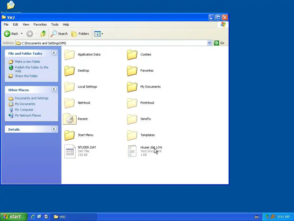Image resolution: width=294 pixels, height=221 pixels.
Task: Open the Views dropdown button
Action: coord(99,34)
